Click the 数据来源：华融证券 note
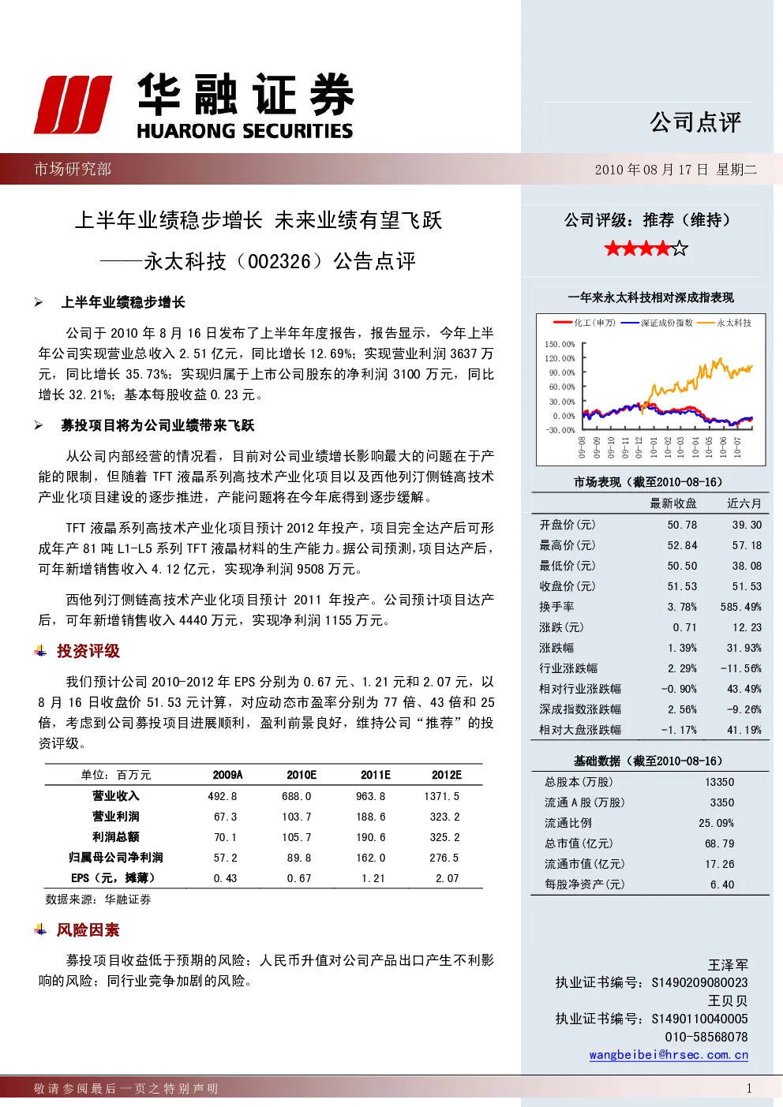The height and width of the screenshot is (1107, 783). point(98,899)
